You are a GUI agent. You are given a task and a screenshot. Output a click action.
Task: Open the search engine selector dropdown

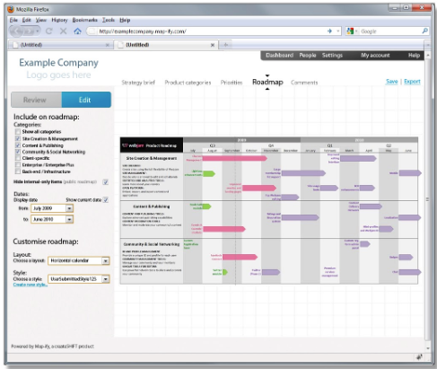pos(356,31)
